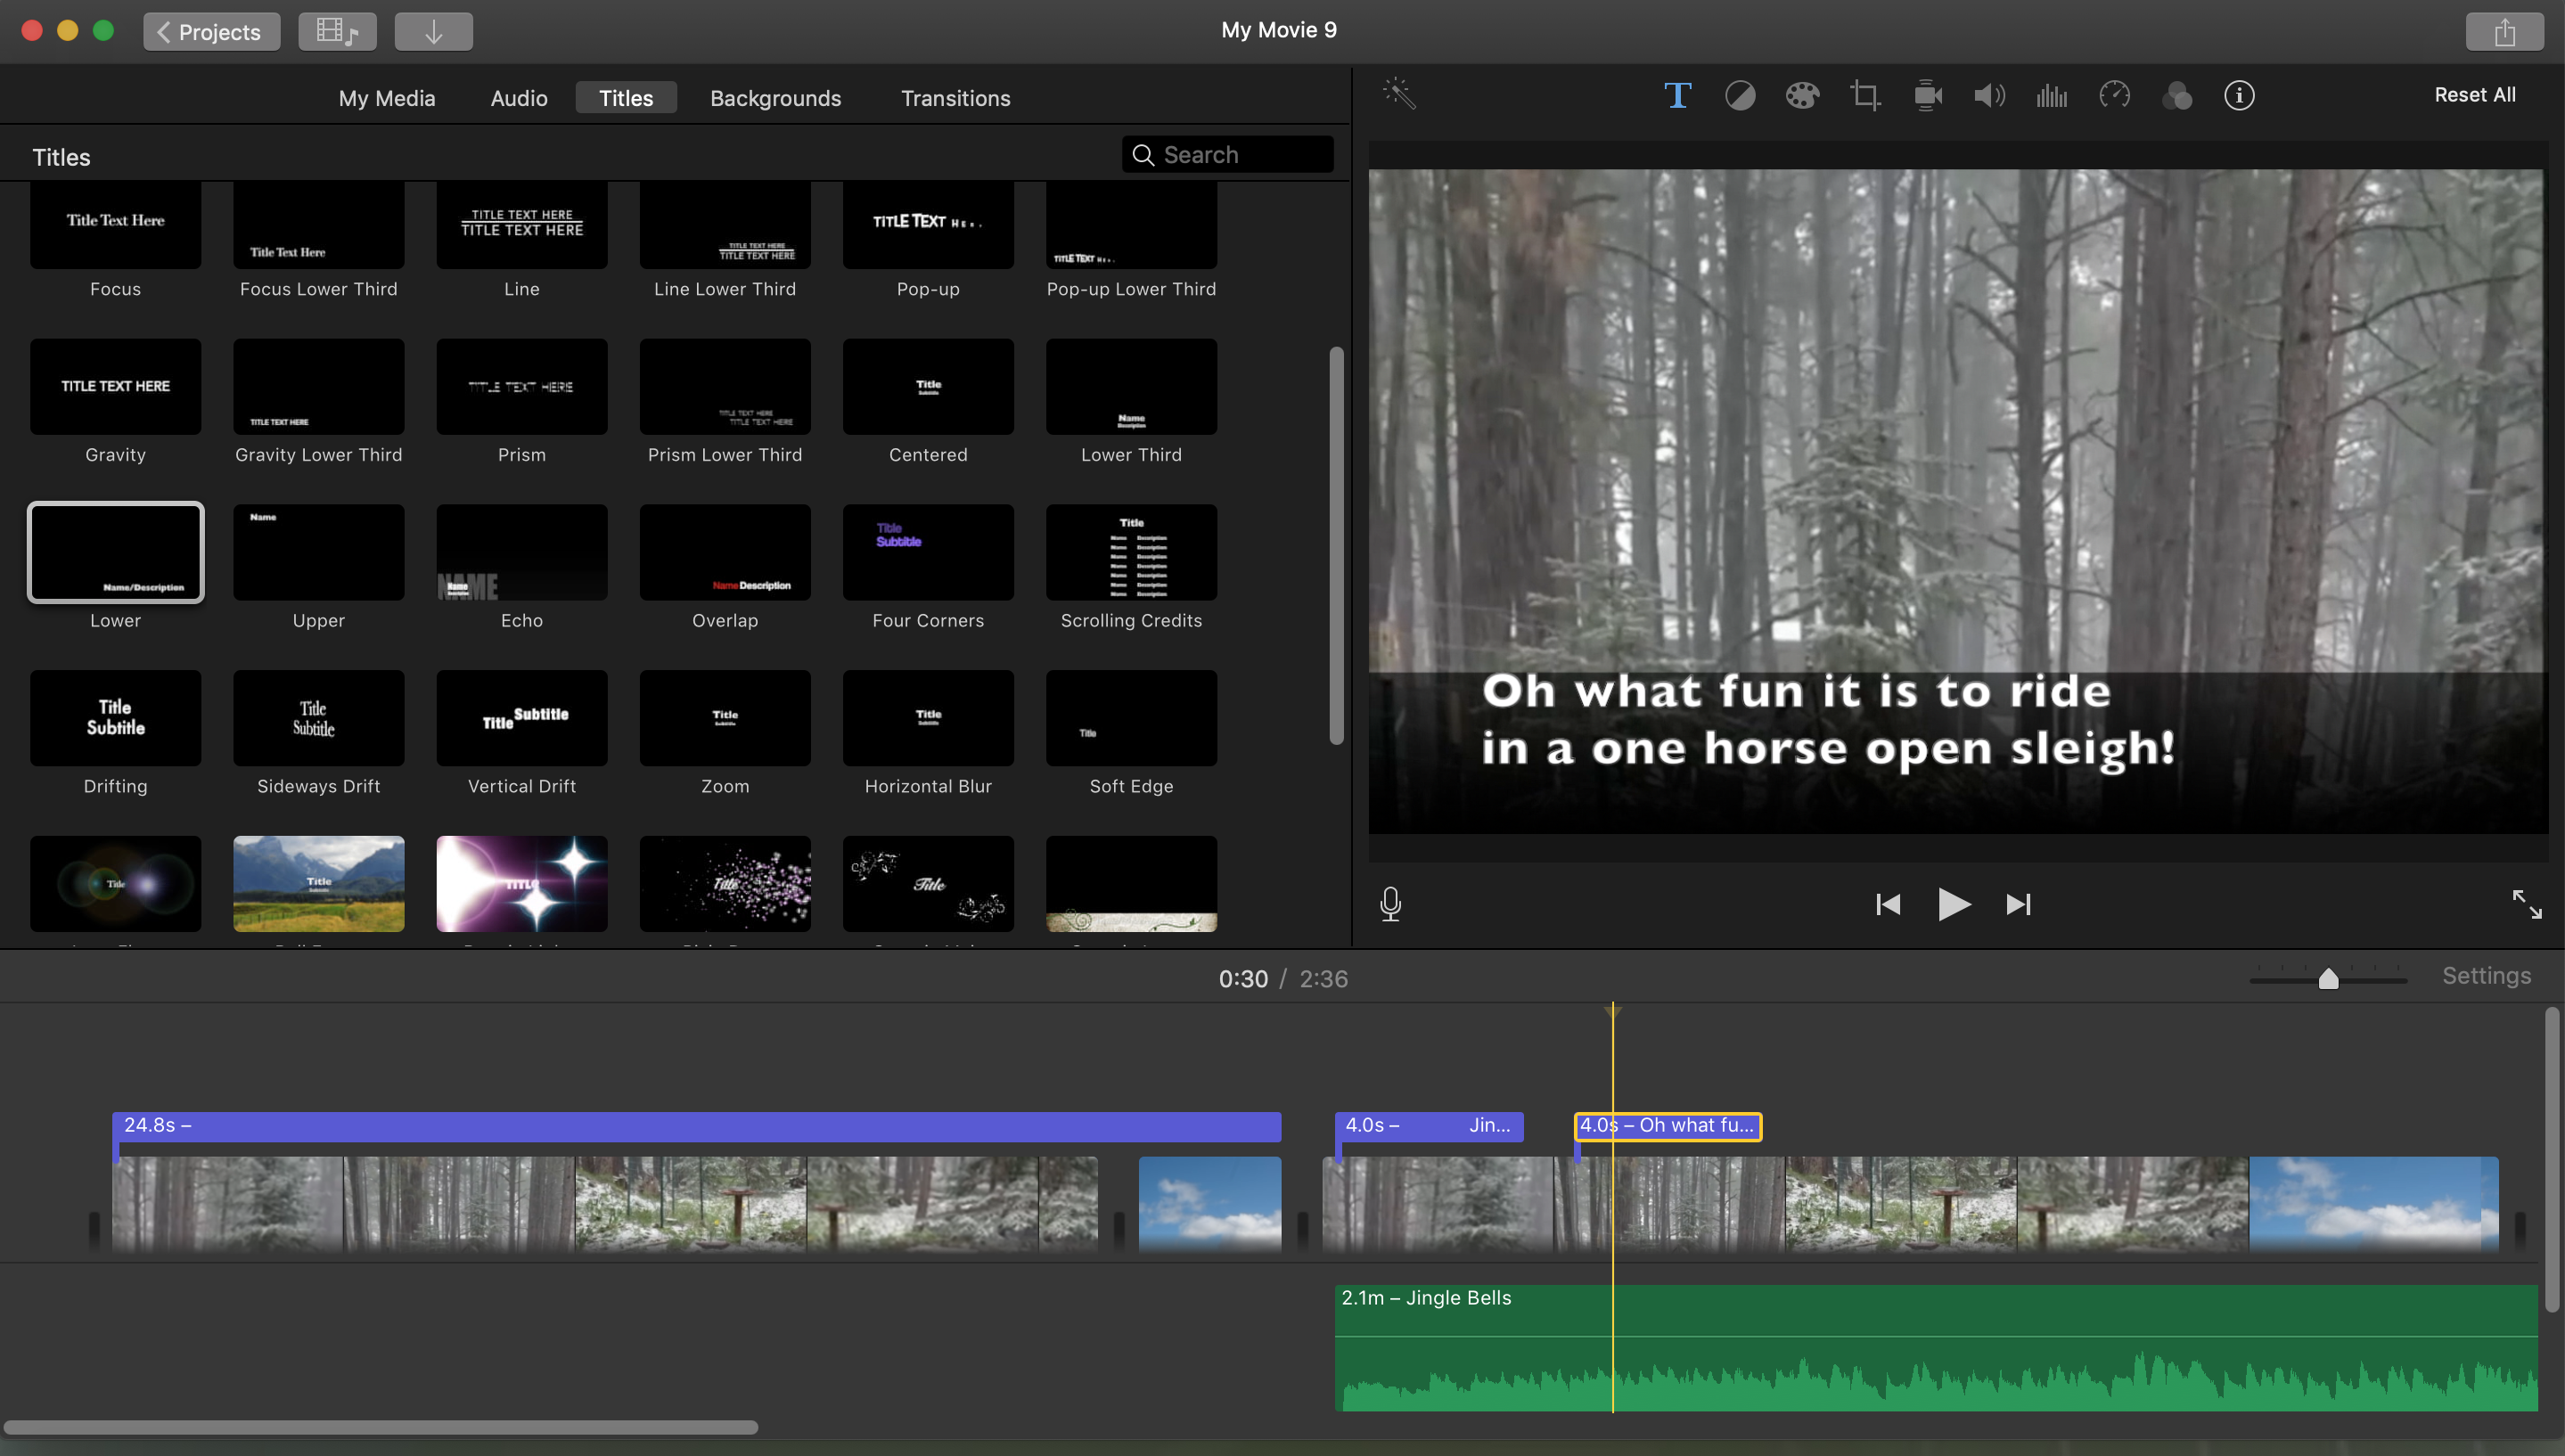Open the Share export menu
The image size is (2565, 1456).
(x=2504, y=32)
